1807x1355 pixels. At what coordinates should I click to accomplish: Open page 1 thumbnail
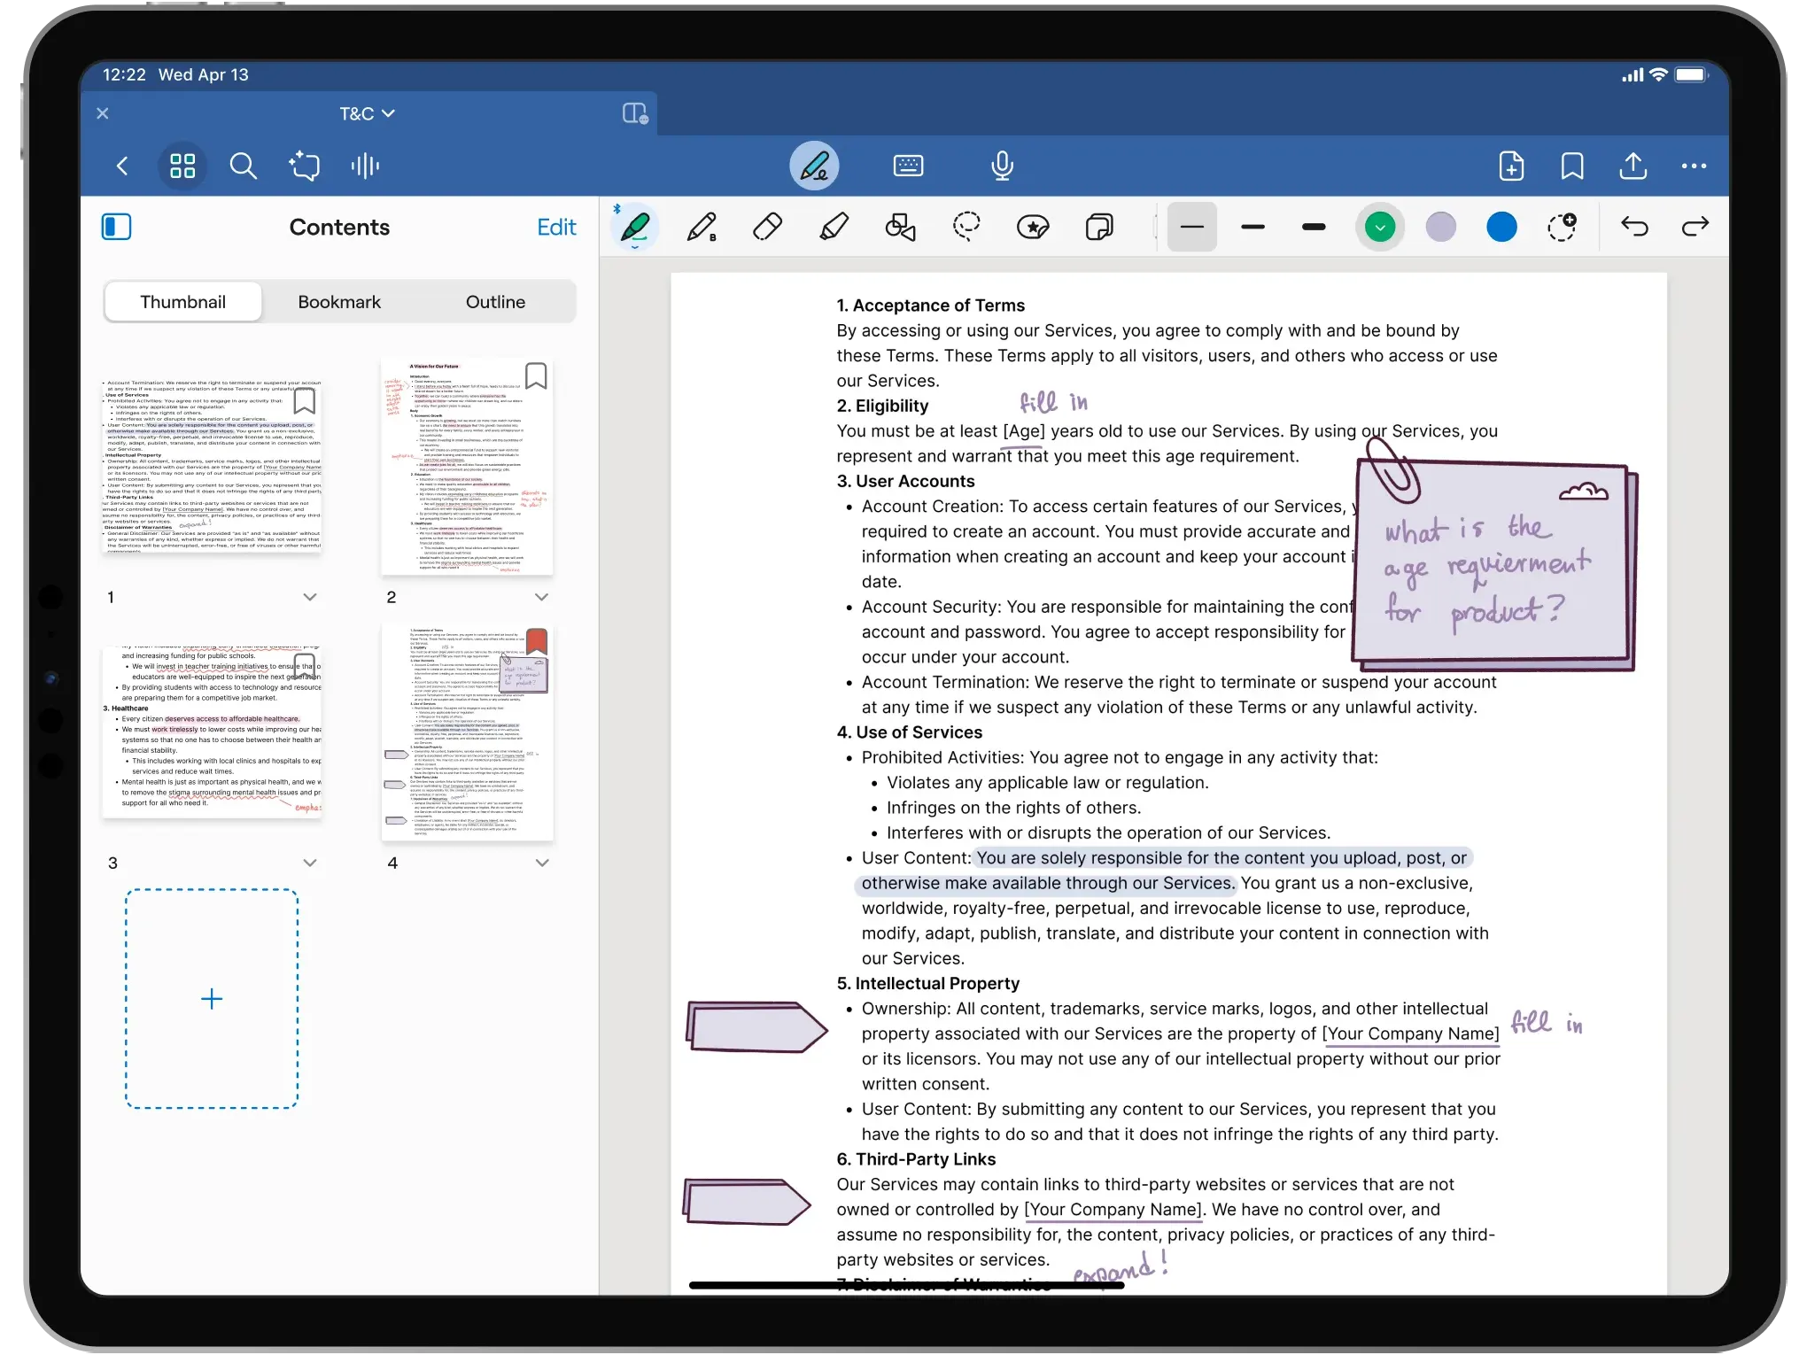tap(212, 466)
